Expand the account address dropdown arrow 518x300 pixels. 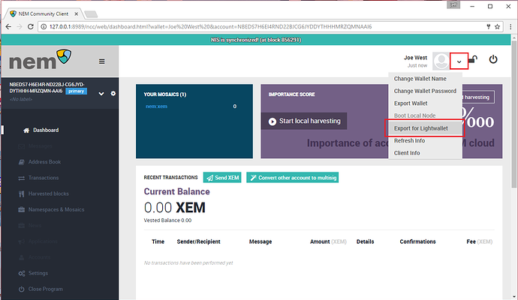(101, 94)
